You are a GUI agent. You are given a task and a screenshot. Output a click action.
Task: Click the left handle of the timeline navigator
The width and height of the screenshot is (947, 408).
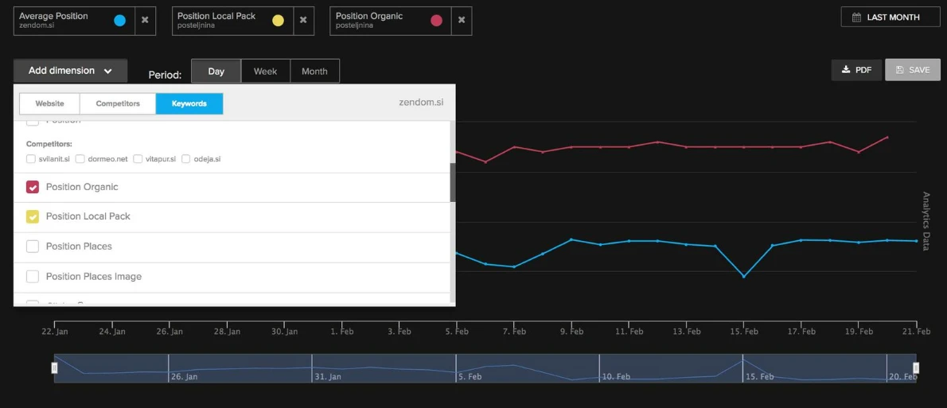tap(55, 367)
